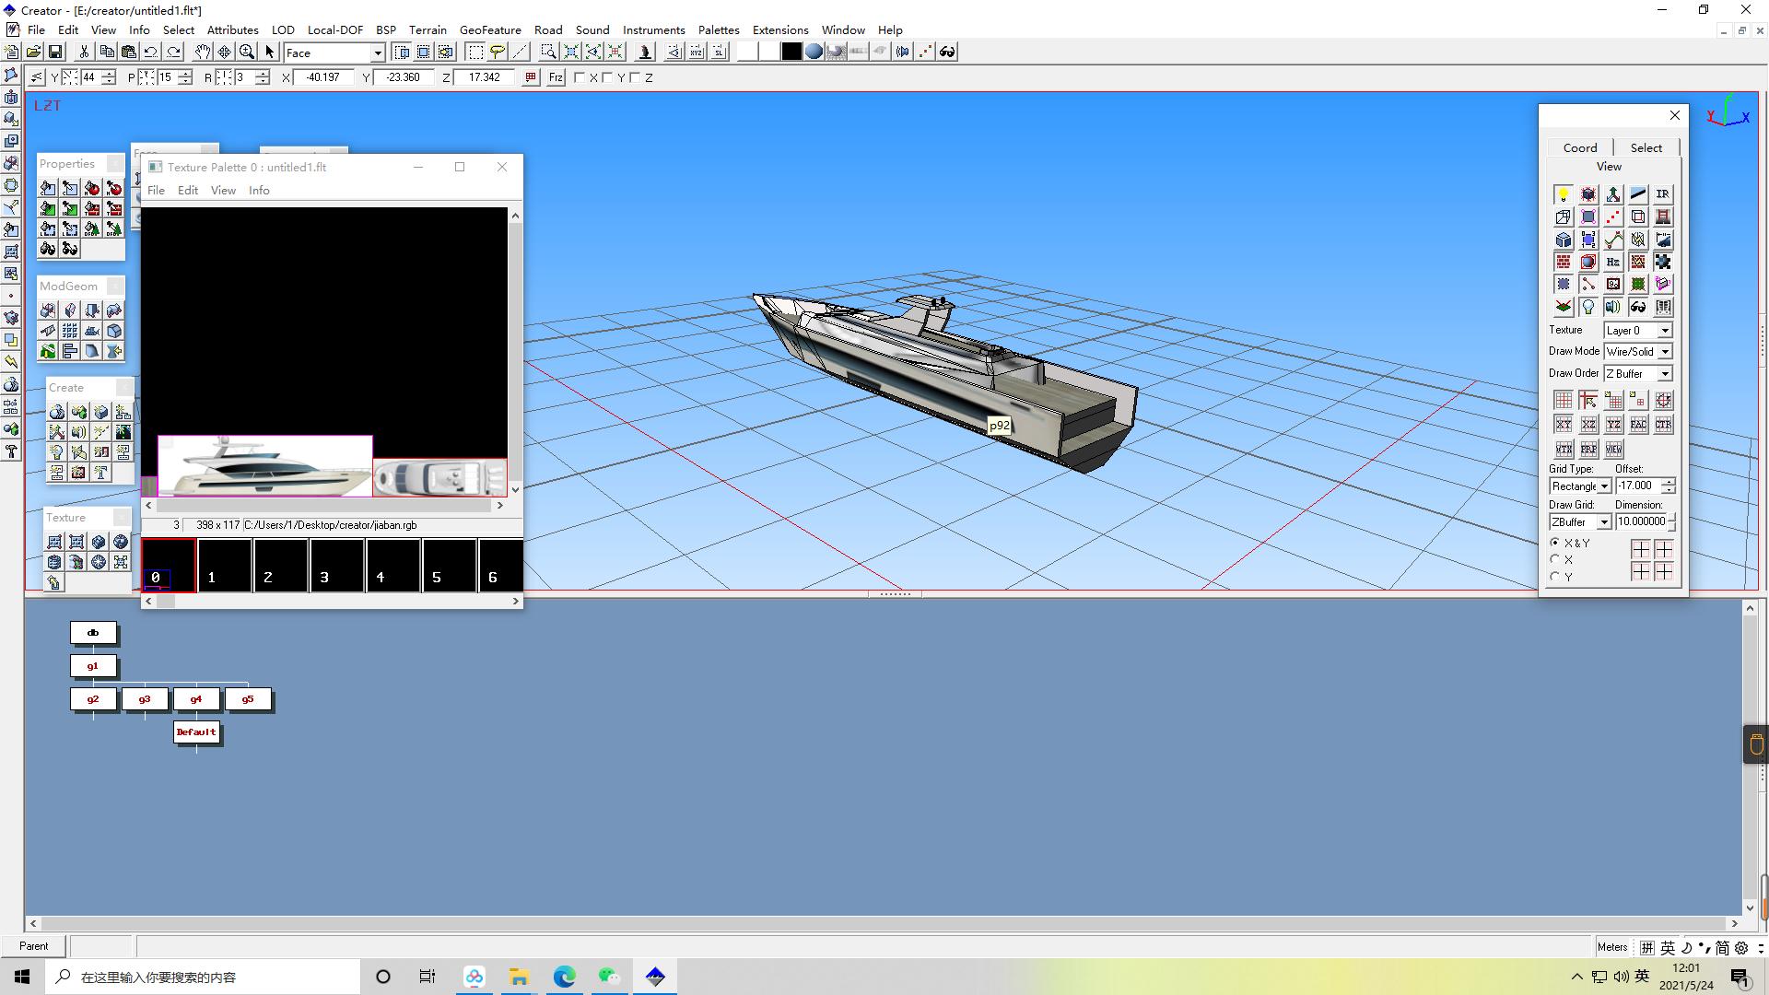The height and width of the screenshot is (995, 1769).
Task: Click the XY grid plane icon
Action: coord(1564,425)
